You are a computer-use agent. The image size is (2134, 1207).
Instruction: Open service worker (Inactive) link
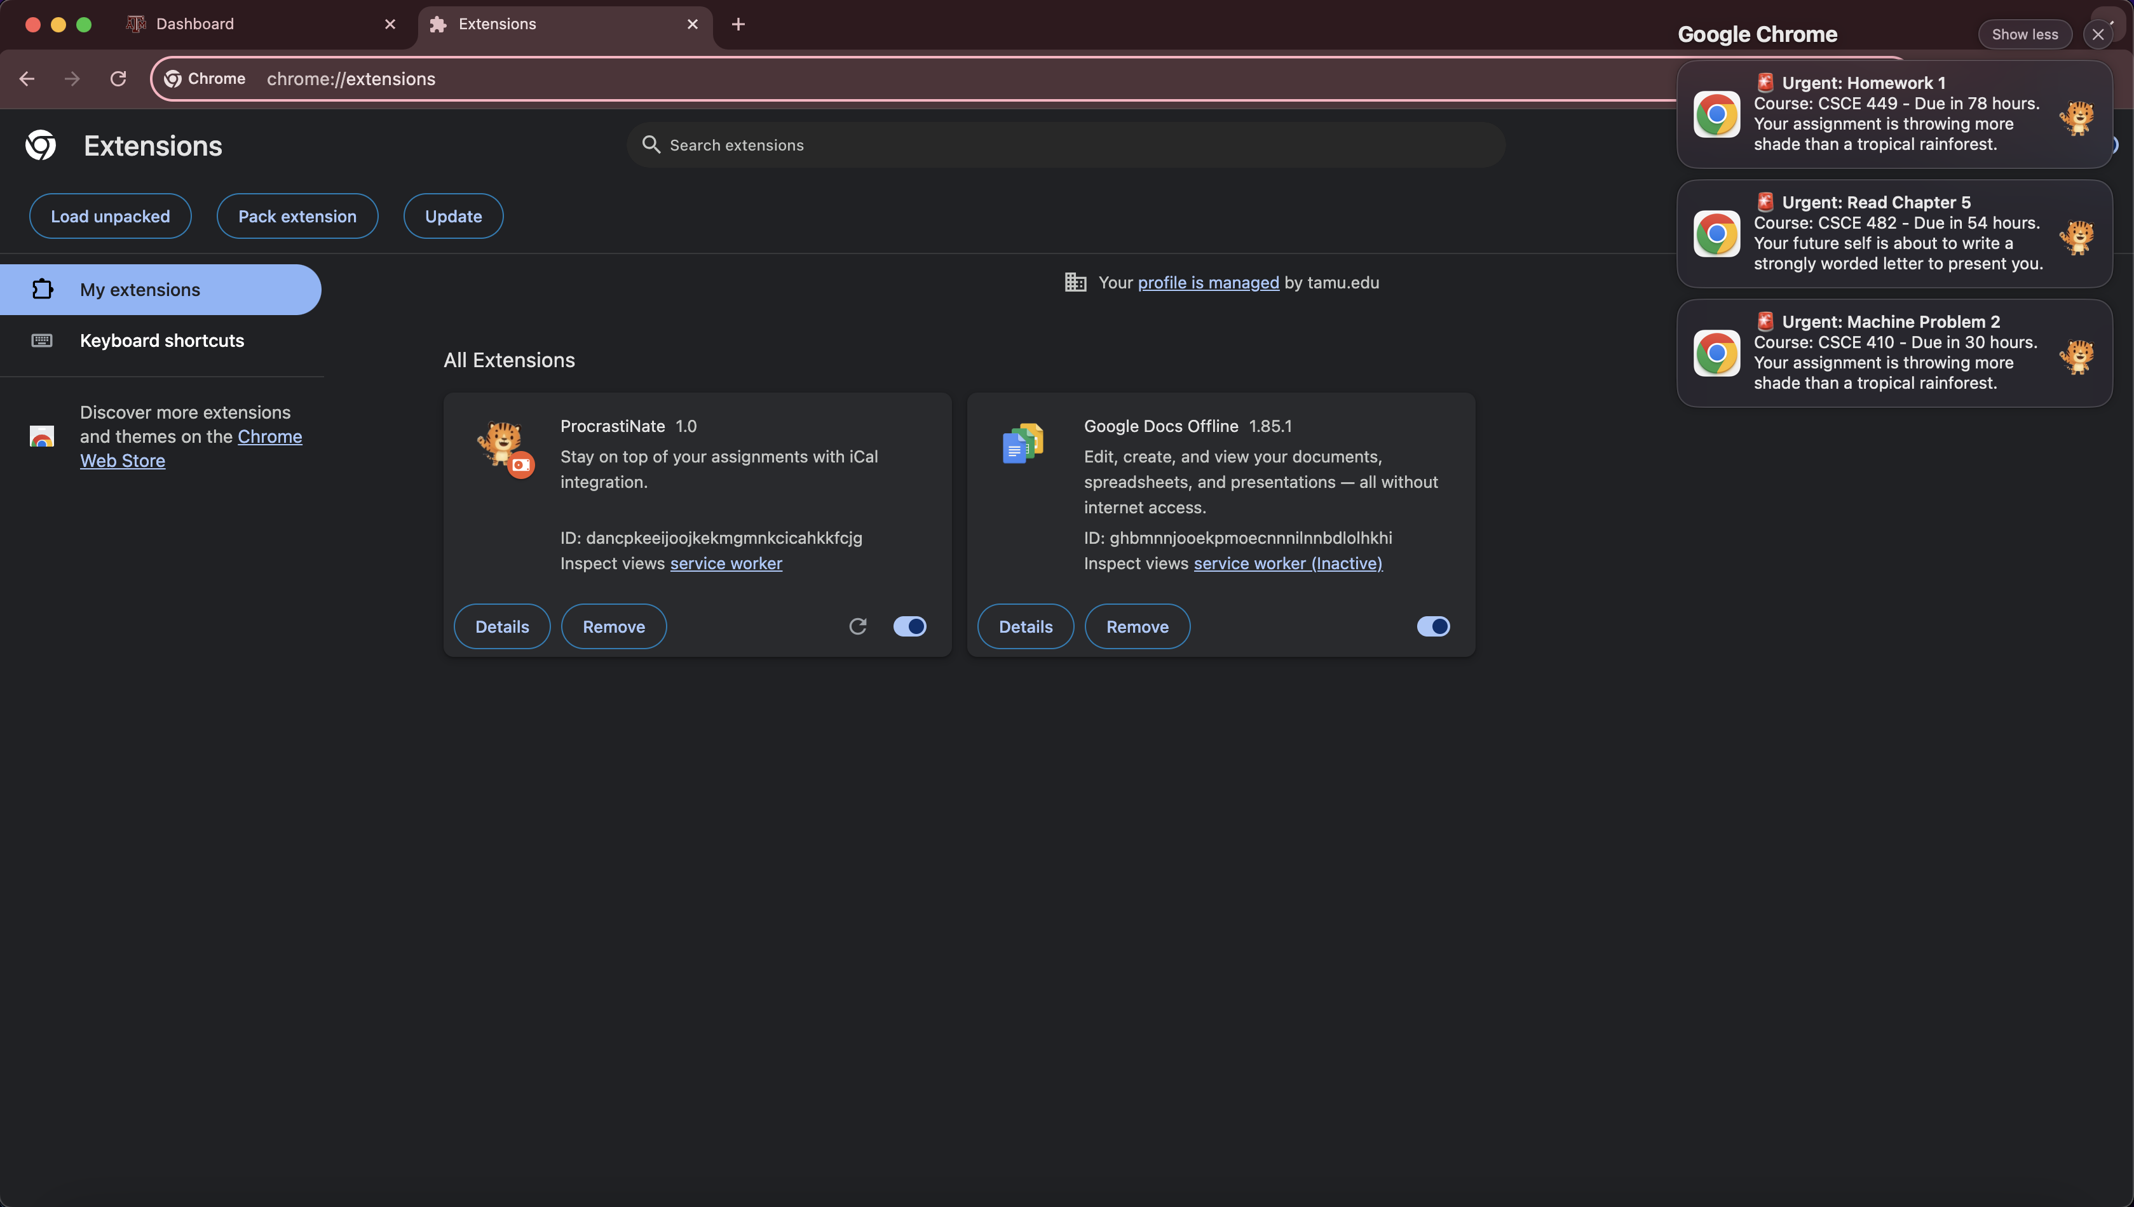coord(1288,563)
